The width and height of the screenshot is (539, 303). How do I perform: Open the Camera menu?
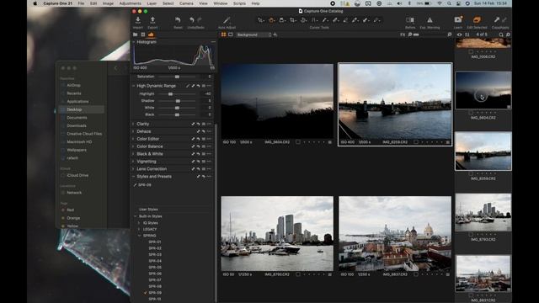tap(186, 3)
